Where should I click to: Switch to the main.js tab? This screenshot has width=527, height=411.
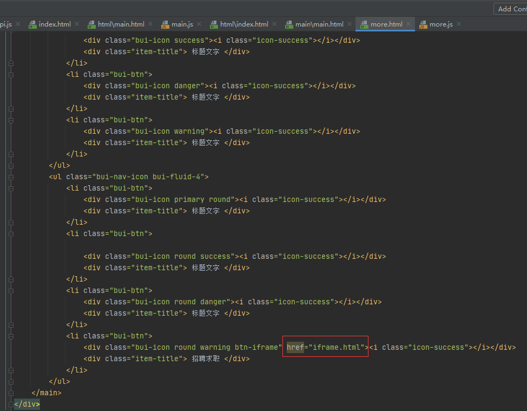coord(181,24)
